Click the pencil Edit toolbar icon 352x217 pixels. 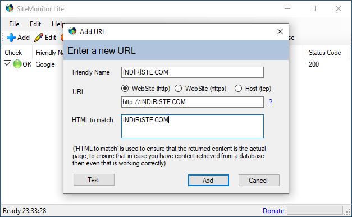[x=39, y=38]
